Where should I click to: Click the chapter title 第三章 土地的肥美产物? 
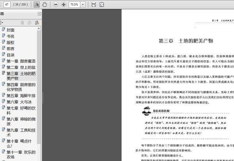(x=186, y=41)
